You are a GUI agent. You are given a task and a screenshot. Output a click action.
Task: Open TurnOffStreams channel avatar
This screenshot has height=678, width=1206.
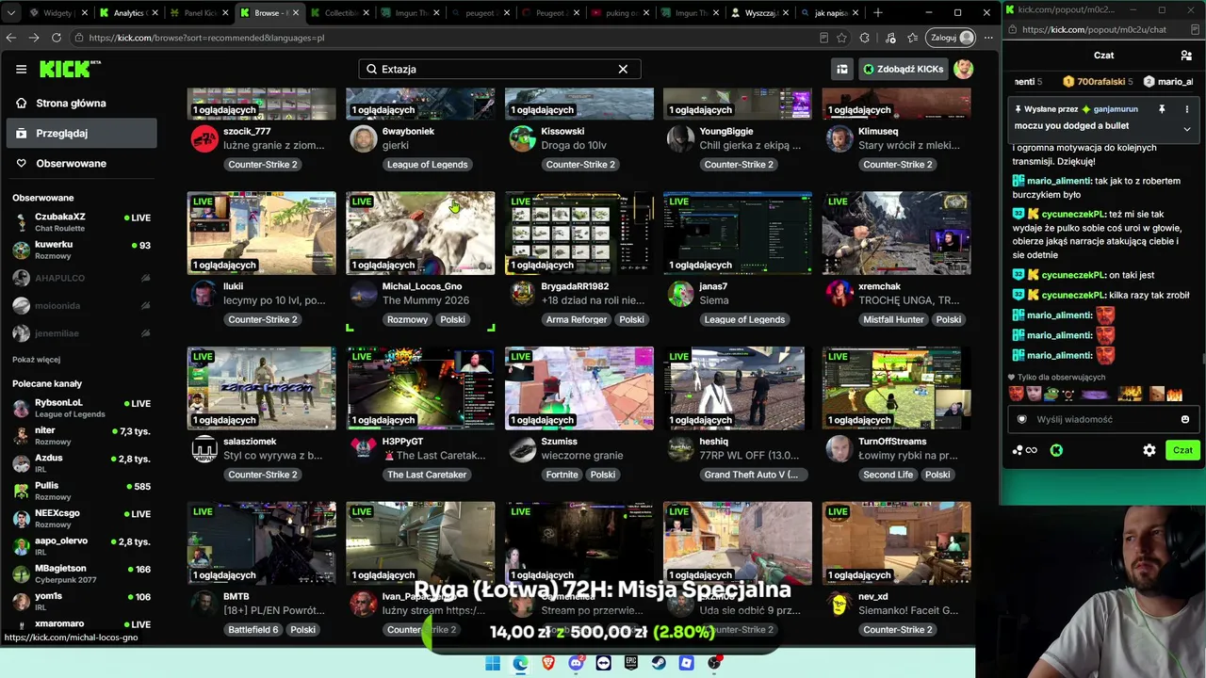point(839,448)
